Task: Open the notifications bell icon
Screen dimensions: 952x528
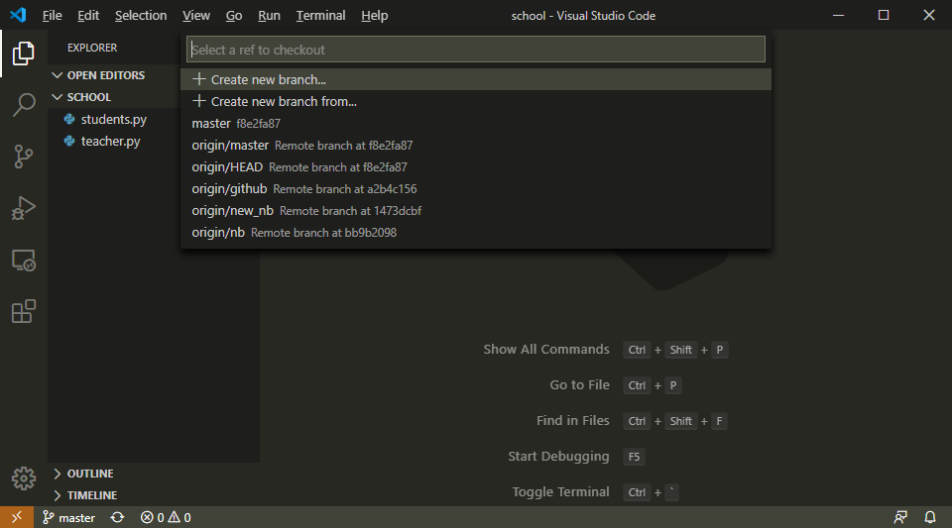Action: [x=929, y=517]
